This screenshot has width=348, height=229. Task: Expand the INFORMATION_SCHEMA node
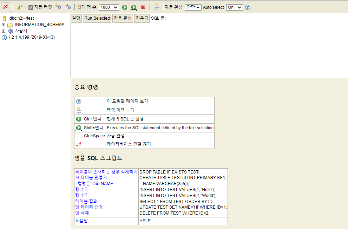[x=4, y=25]
